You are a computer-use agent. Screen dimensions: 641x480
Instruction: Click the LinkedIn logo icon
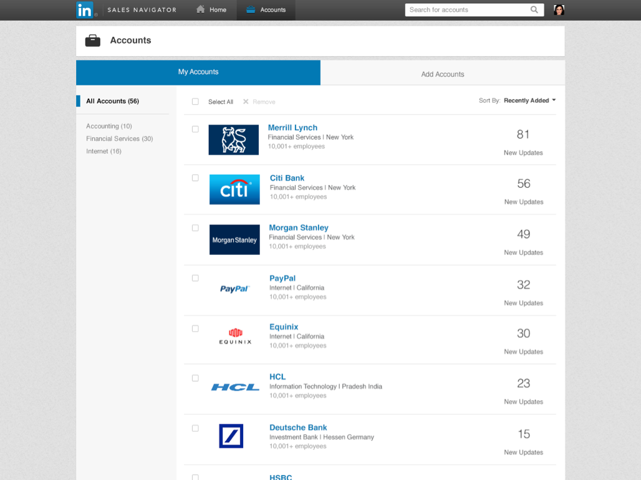click(x=85, y=10)
